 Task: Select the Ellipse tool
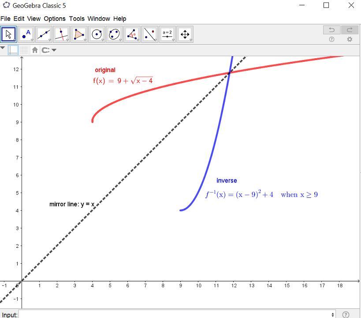point(115,34)
